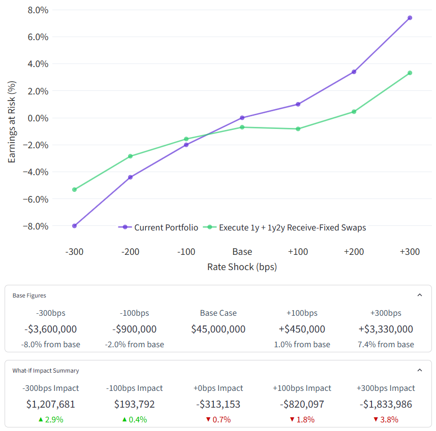This screenshot has height=431, width=436.
Task: Click the Base Figures header title
Action: pos(29,295)
